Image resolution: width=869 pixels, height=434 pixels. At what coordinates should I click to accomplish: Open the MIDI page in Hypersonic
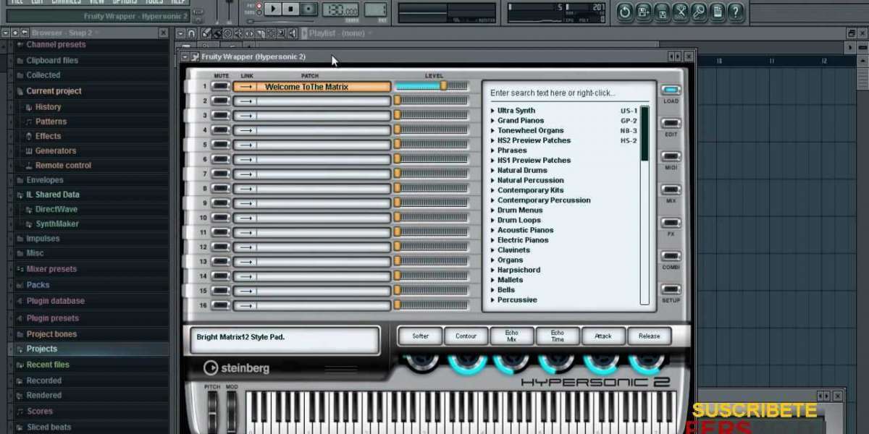click(671, 157)
